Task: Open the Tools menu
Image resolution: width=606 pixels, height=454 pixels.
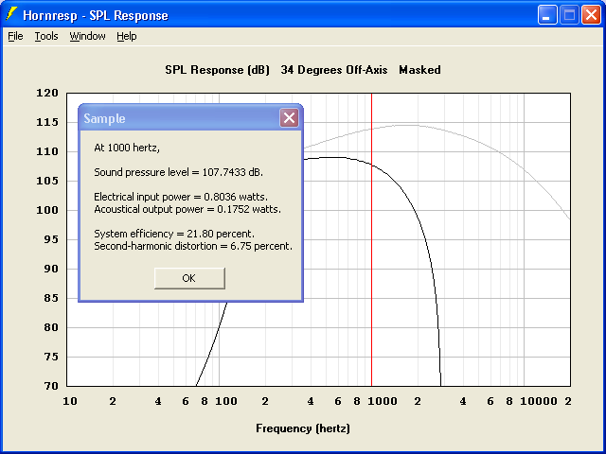Action: (x=46, y=36)
